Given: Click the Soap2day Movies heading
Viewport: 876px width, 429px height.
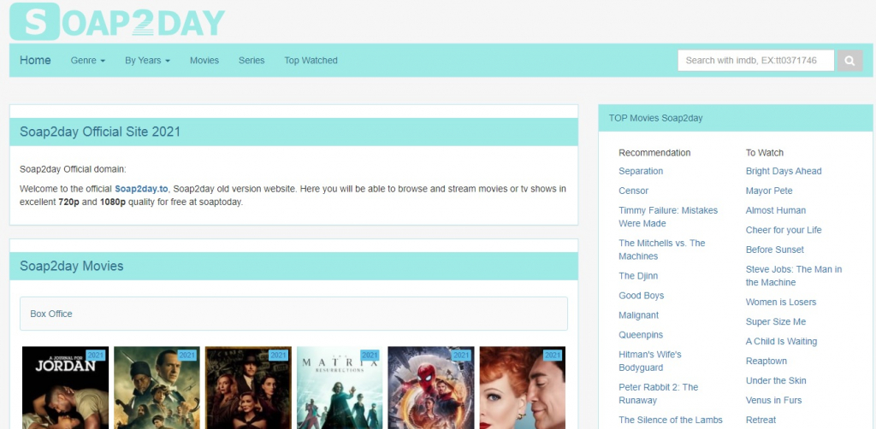Looking at the screenshot, I should (x=72, y=266).
